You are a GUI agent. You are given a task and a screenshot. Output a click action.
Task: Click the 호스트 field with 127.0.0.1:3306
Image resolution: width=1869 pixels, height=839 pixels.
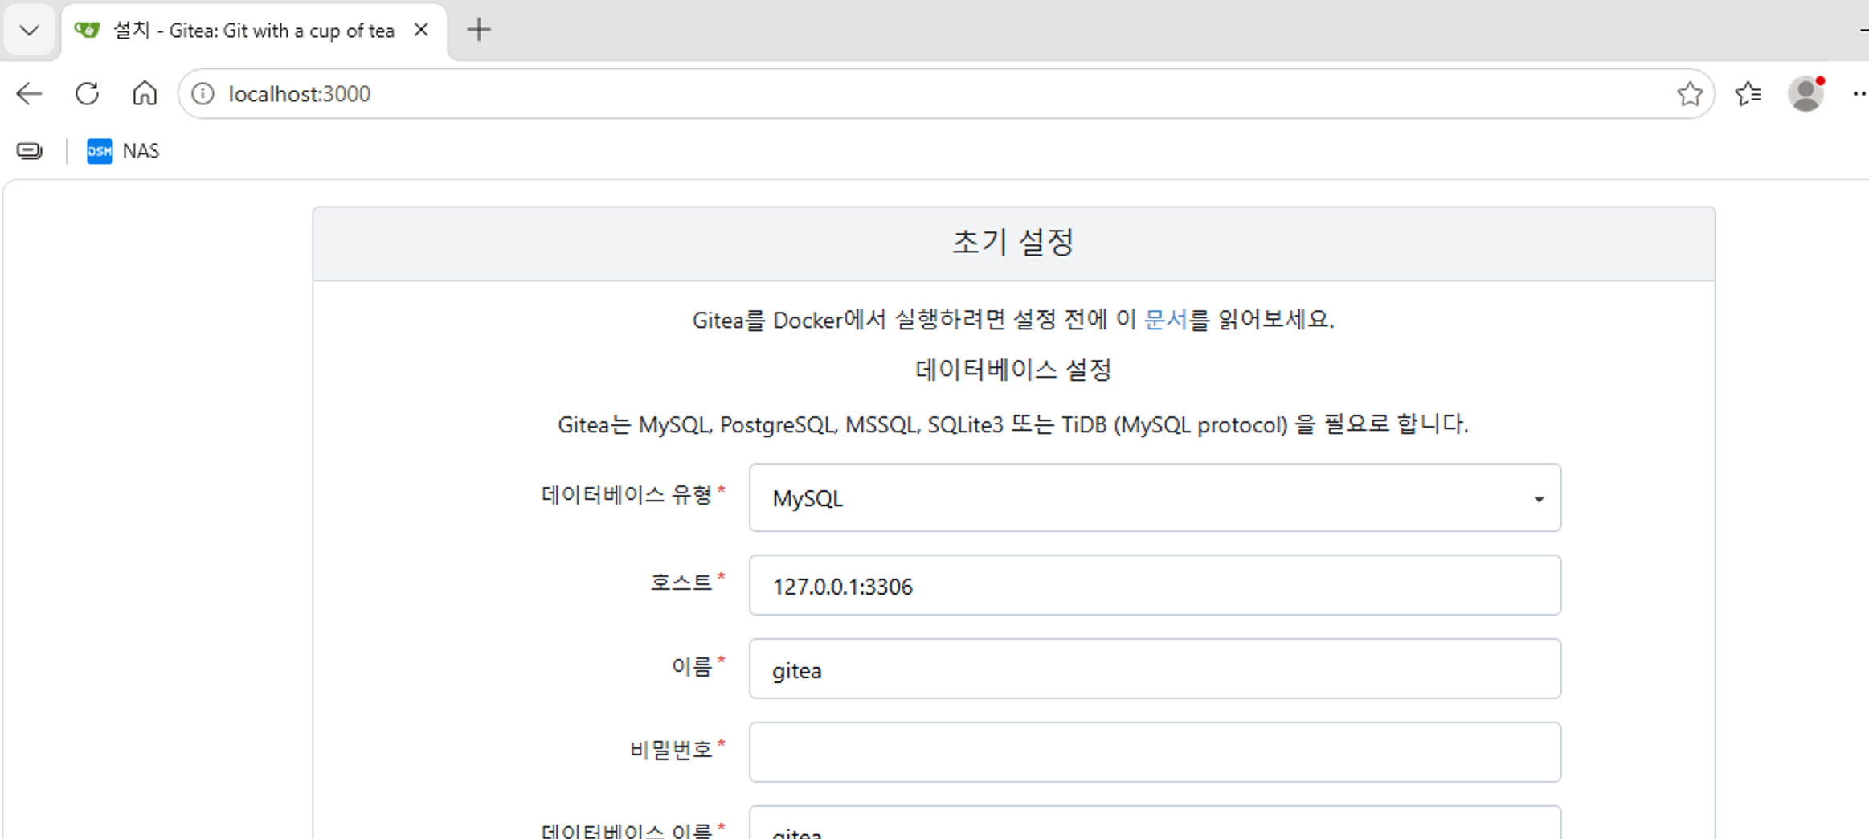(1155, 585)
